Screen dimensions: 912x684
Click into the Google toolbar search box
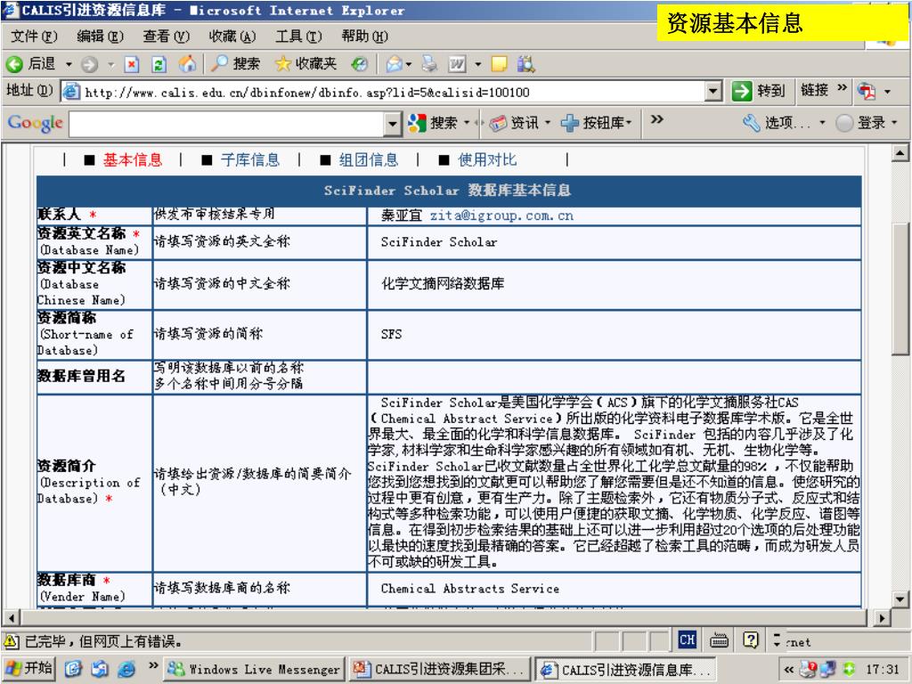pyautogui.click(x=227, y=123)
